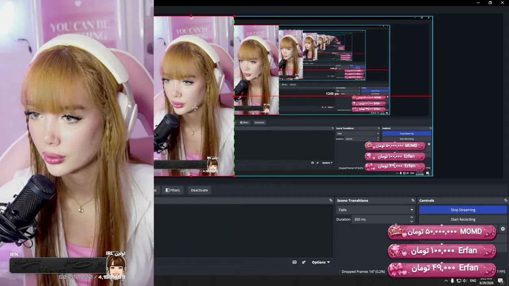The image size is (509, 286).
Task: Float the dock left of Scene Transitions
Action: coord(330,201)
